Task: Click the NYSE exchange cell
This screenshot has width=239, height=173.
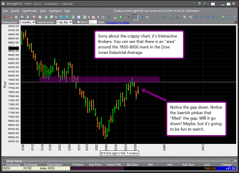Action: (28, 168)
